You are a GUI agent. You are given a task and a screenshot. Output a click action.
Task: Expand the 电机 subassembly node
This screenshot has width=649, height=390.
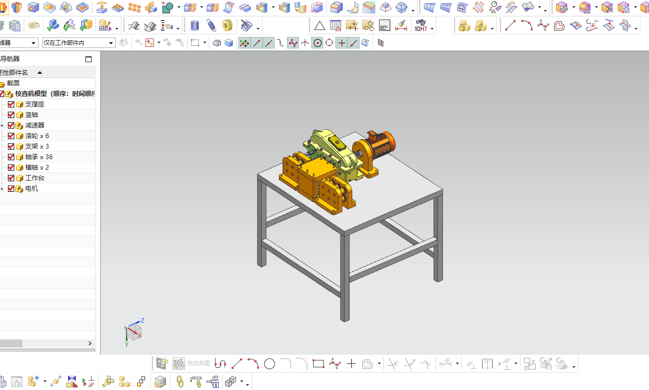tap(2, 189)
